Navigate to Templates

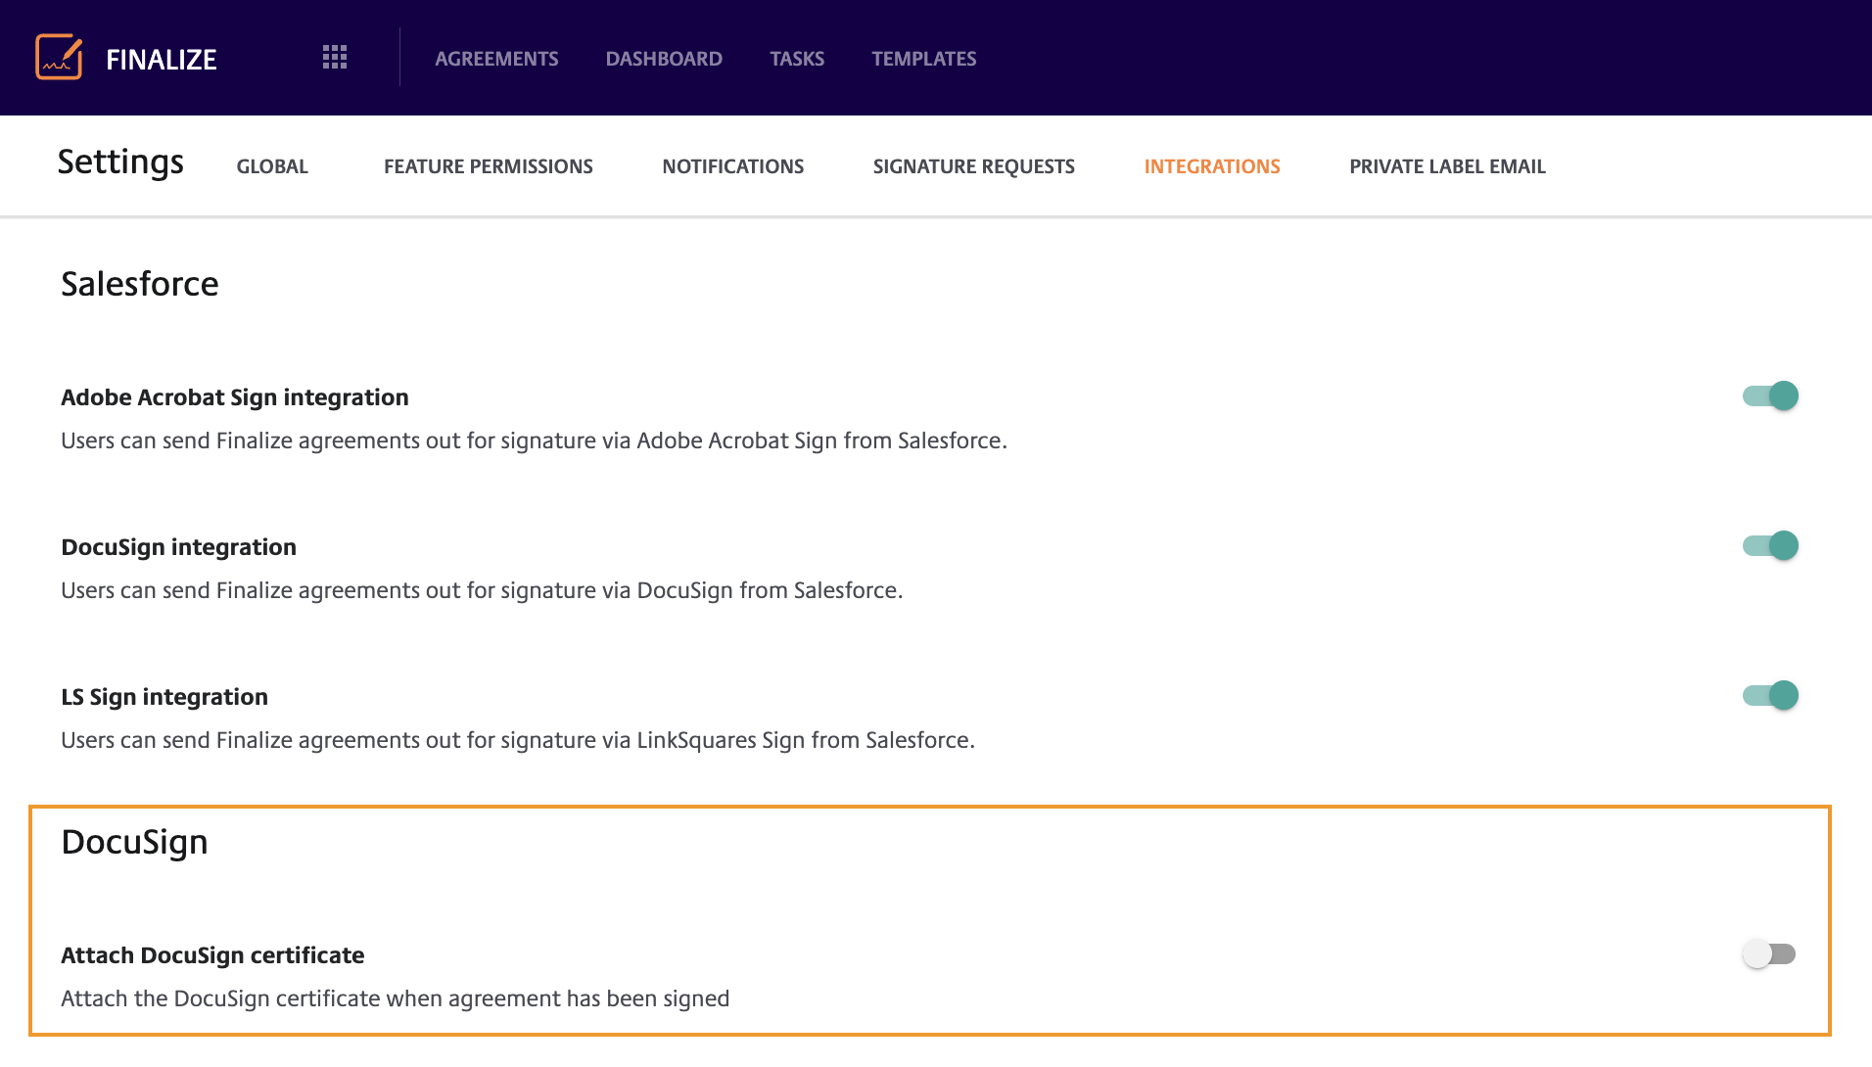coord(923,59)
